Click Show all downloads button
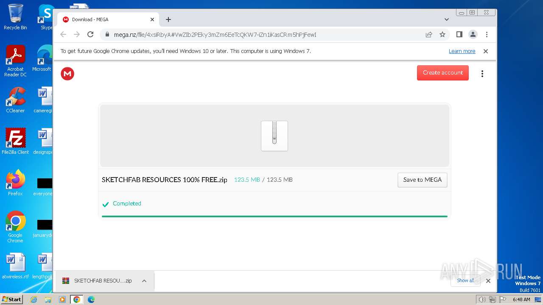 coord(465,280)
